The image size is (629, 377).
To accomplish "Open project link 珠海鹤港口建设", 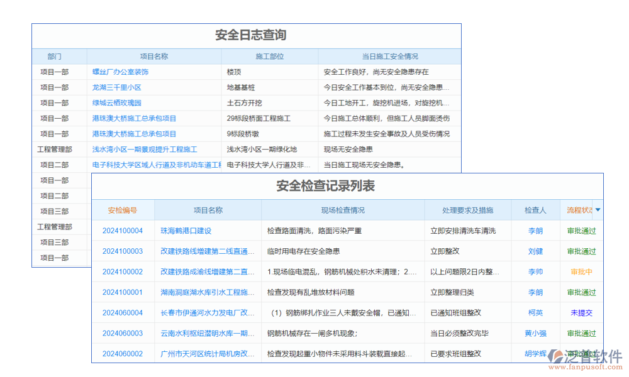I will coord(187,231).
